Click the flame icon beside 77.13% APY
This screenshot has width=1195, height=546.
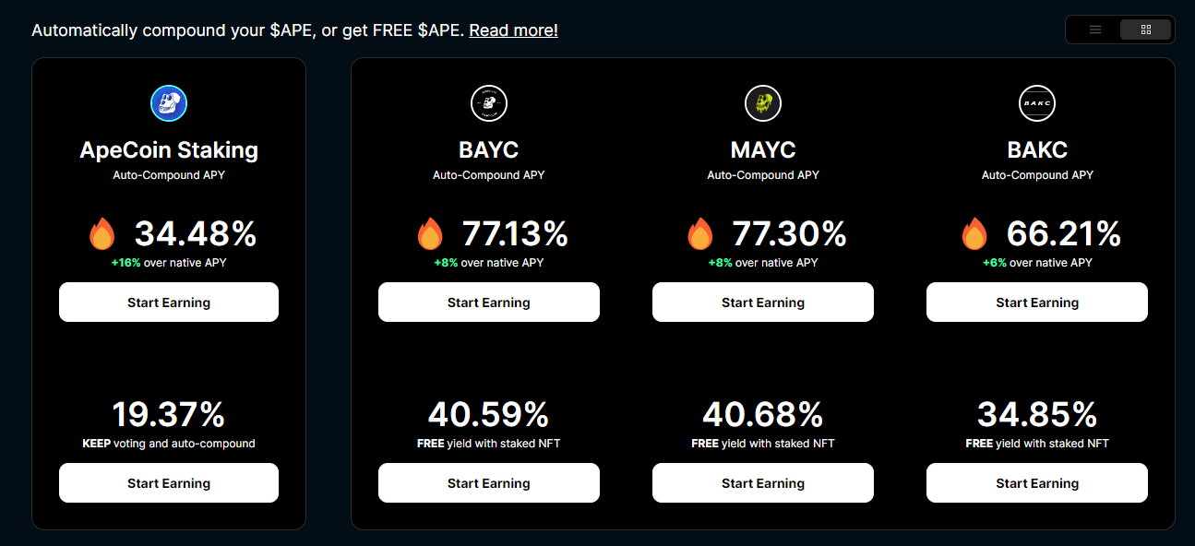pos(430,234)
